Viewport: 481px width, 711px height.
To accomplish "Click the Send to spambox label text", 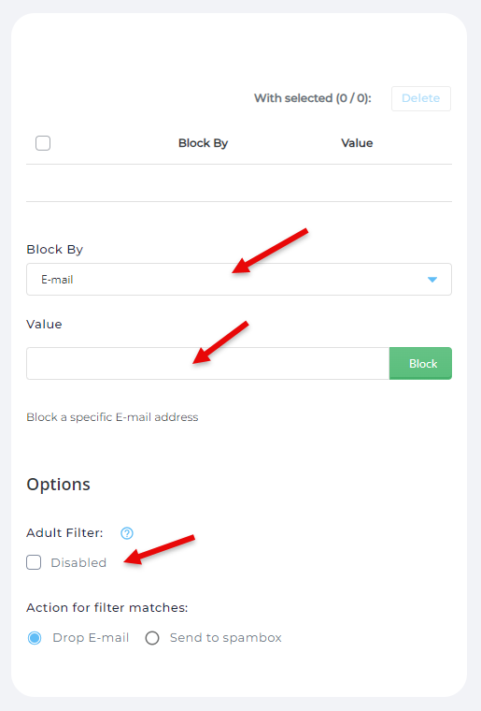I will [226, 637].
